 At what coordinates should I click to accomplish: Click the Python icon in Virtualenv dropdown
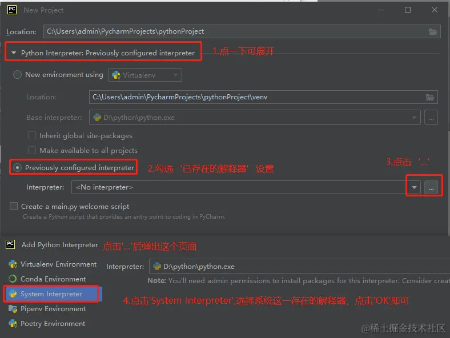(x=116, y=75)
